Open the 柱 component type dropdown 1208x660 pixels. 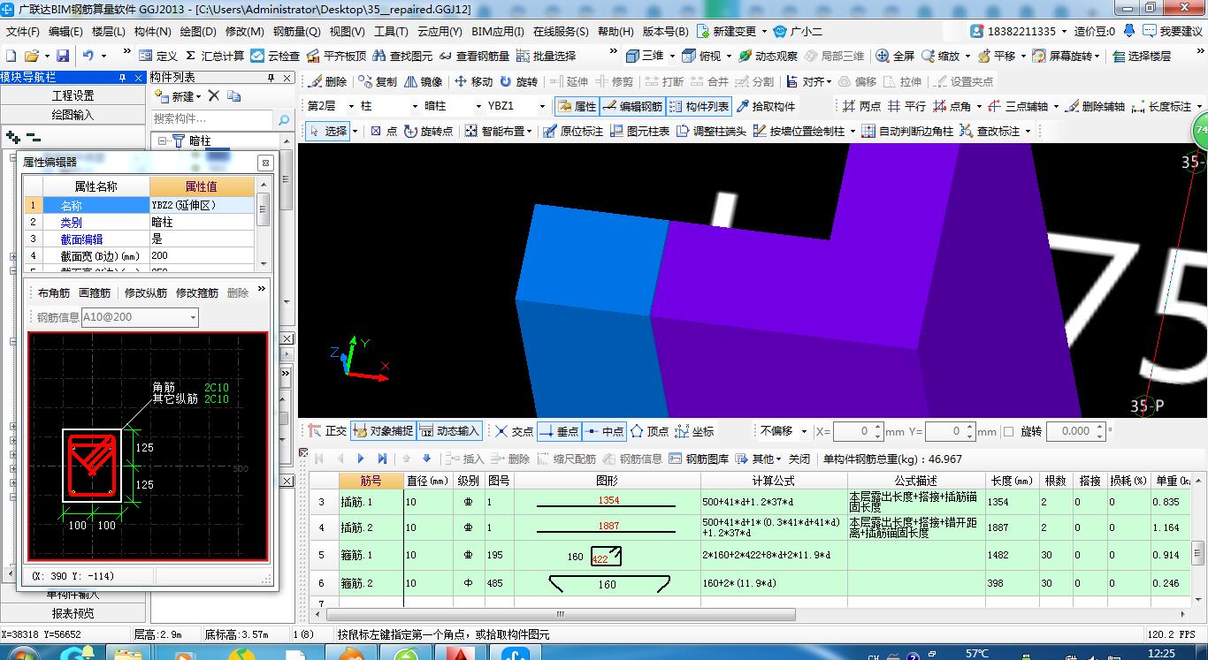tap(415, 106)
